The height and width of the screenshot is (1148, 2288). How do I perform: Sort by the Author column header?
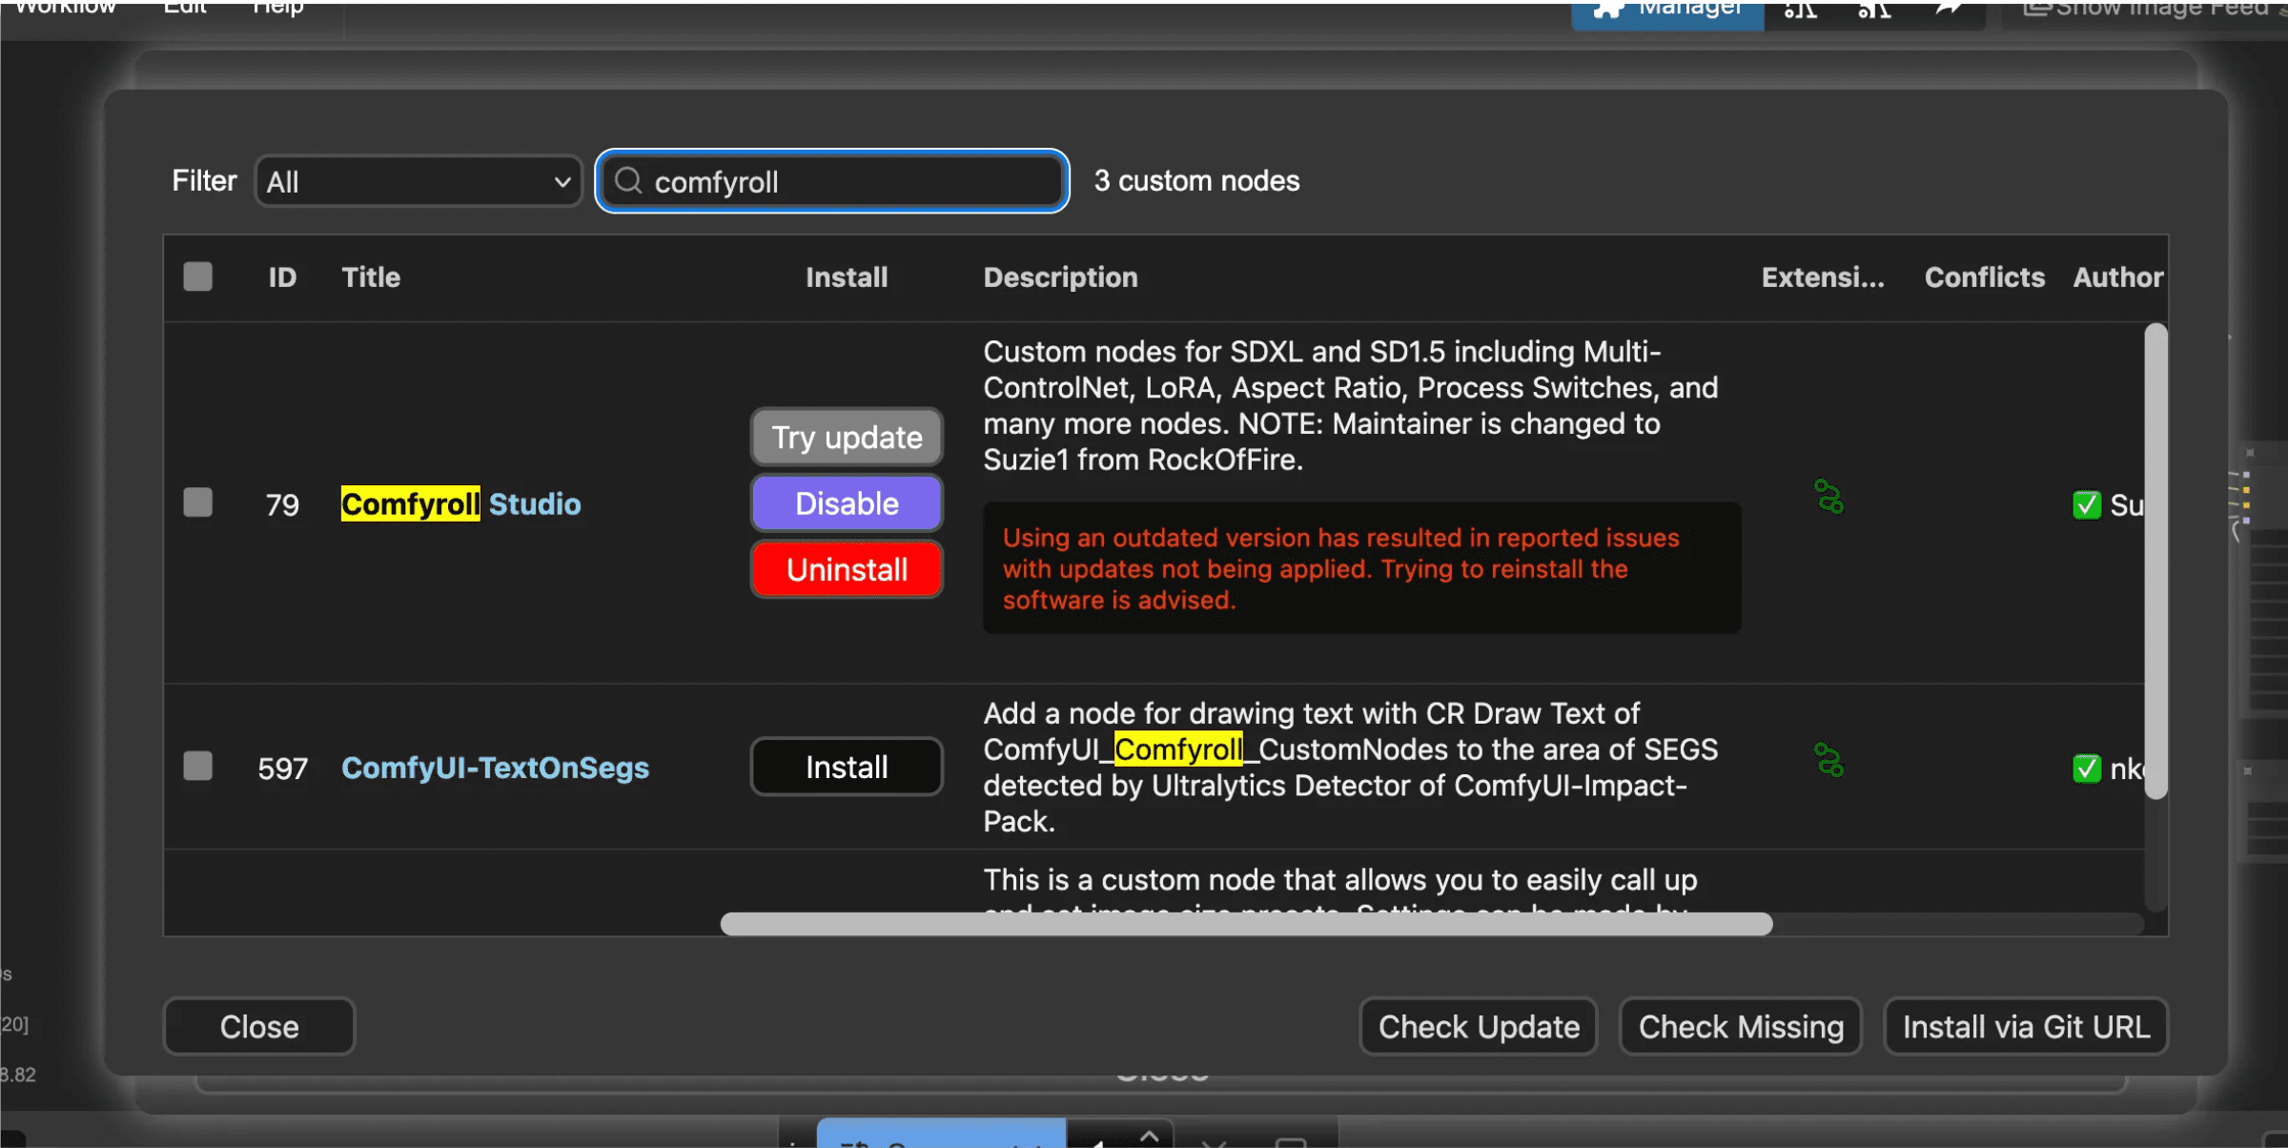pos(2117,277)
